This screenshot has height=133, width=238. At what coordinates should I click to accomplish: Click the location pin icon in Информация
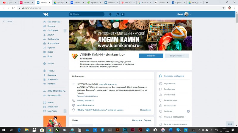pos(73,110)
